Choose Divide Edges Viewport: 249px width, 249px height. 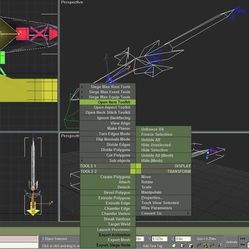108,145
